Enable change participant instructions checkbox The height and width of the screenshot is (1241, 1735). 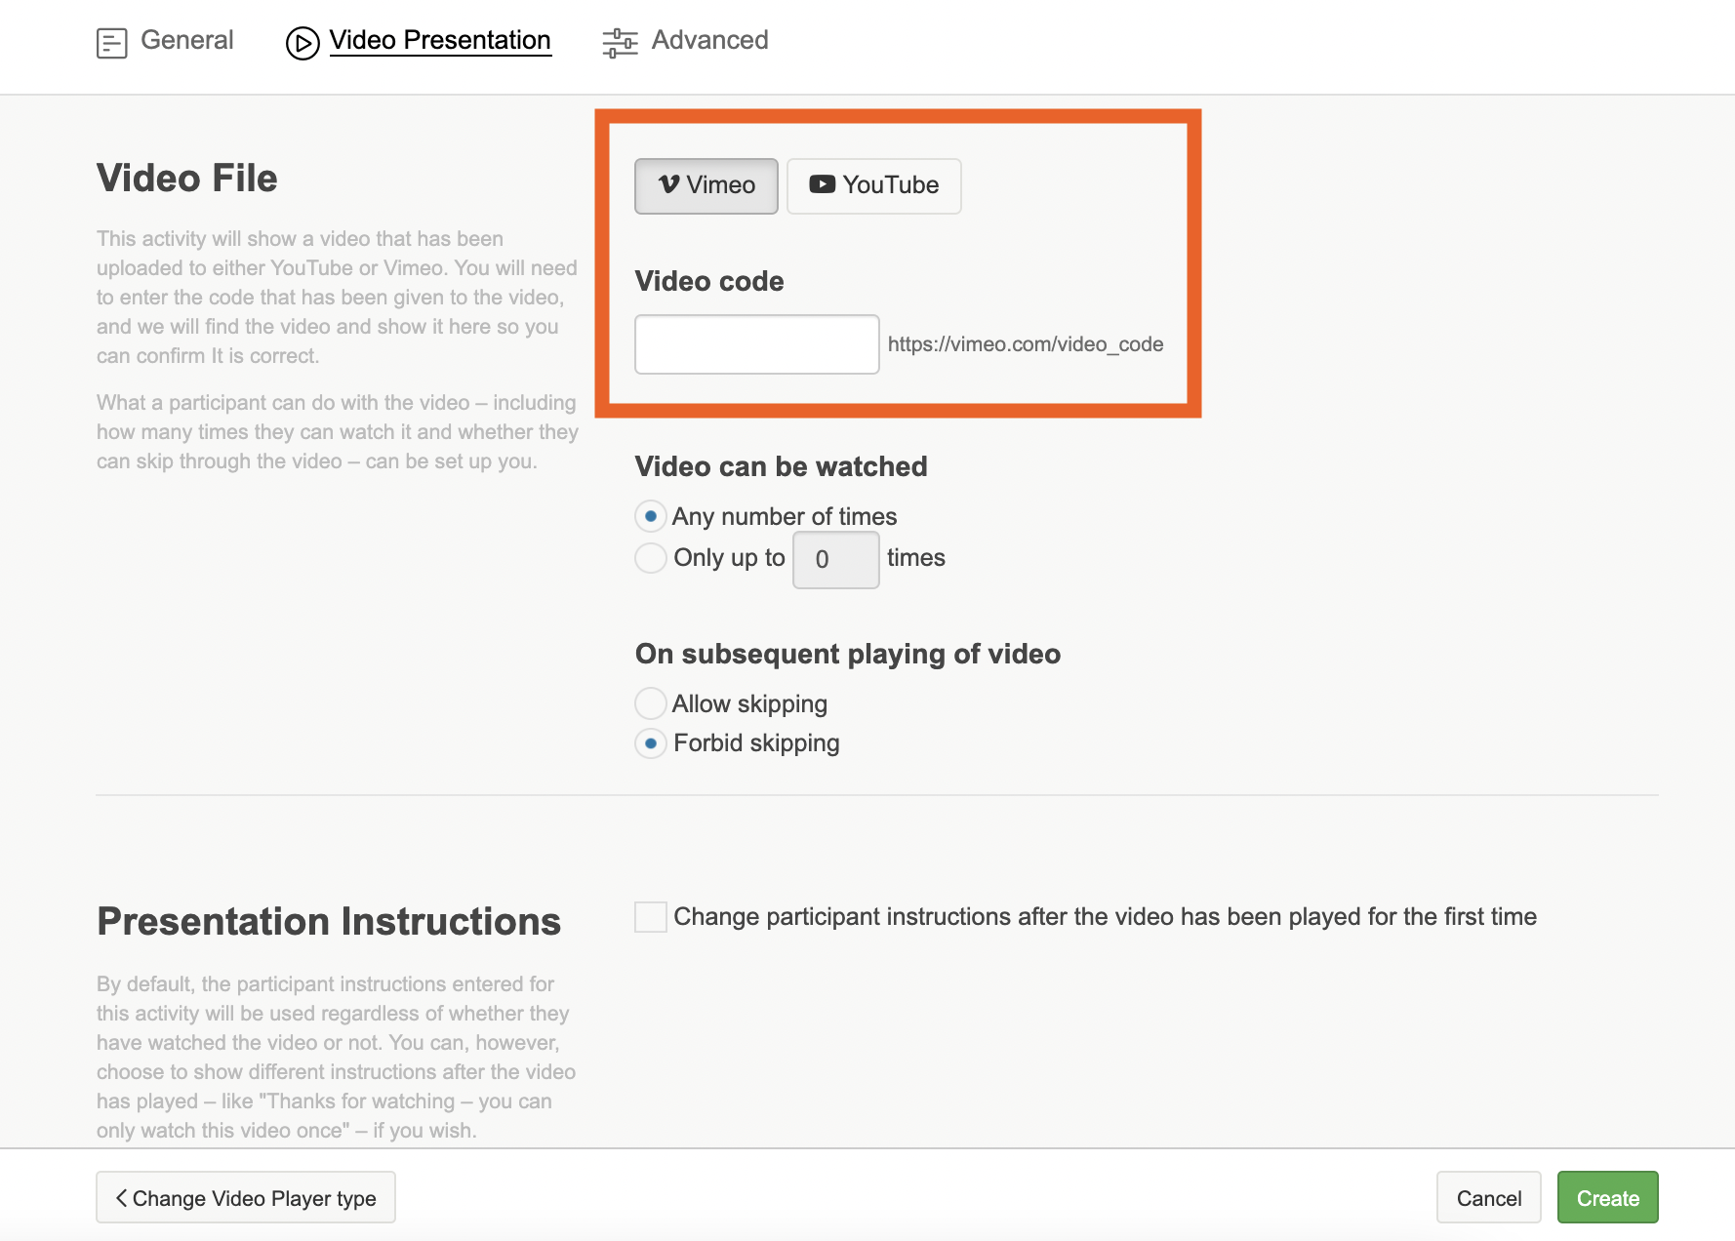(x=651, y=917)
